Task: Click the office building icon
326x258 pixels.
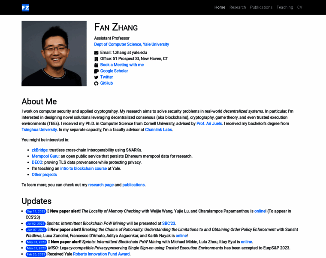Action: (96, 59)
